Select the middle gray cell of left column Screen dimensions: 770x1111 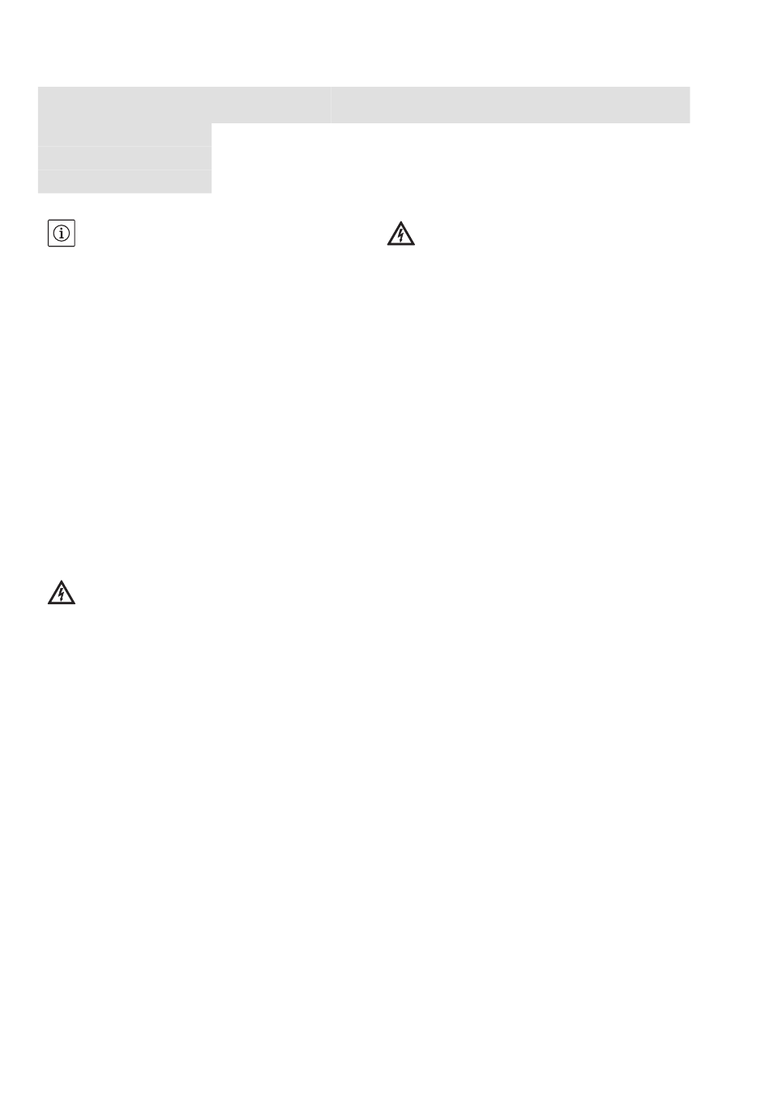(x=125, y=158)
